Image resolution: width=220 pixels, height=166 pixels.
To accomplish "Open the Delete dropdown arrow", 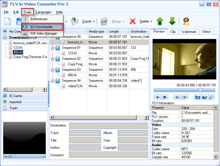I will 151,22.
